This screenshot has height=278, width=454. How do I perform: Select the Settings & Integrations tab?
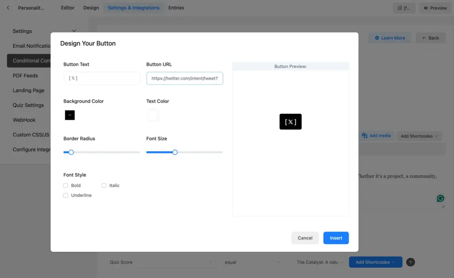click(x=133, y=8)
